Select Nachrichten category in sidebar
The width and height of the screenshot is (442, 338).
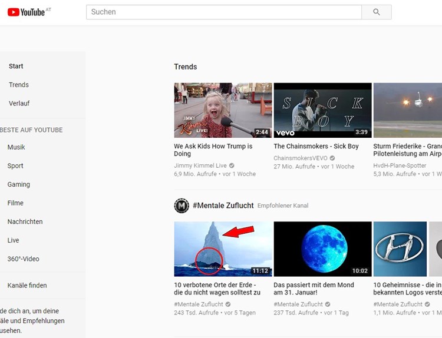pos(25,221)
